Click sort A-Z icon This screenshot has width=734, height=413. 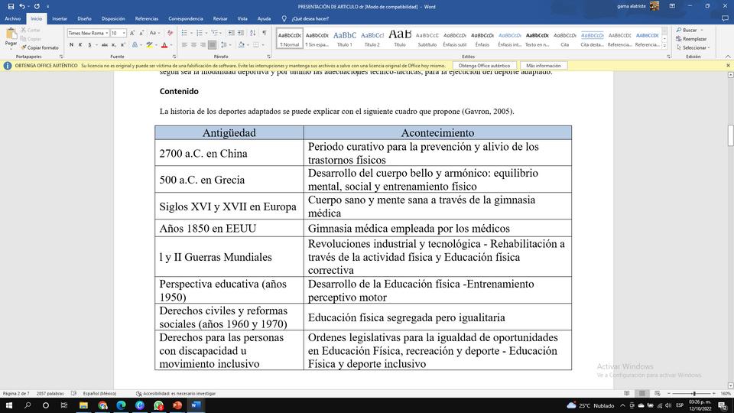point(253,33)
